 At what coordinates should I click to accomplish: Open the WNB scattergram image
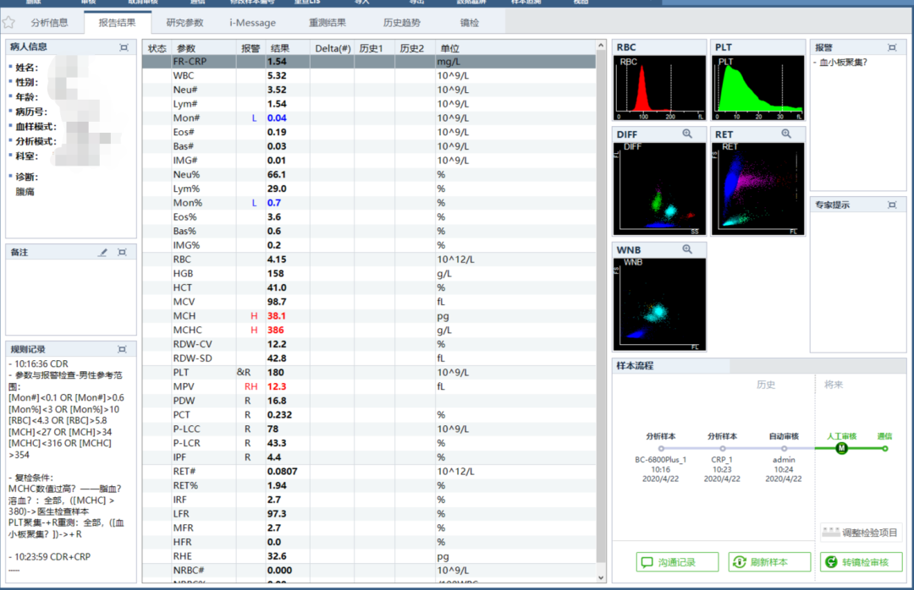tap(659, 304)
